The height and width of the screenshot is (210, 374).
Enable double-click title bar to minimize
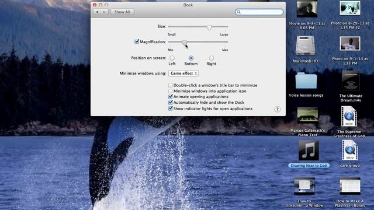170,85
